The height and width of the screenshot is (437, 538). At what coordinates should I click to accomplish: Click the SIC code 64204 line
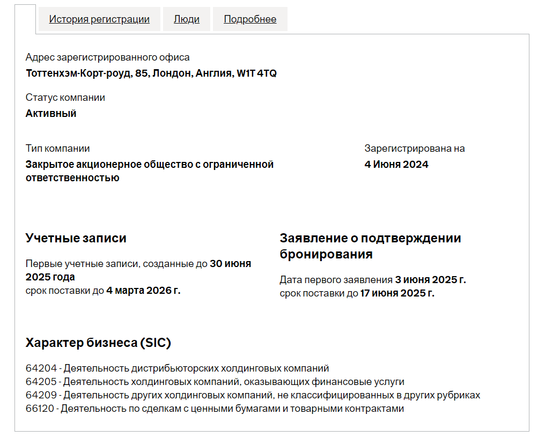(177, 369)
